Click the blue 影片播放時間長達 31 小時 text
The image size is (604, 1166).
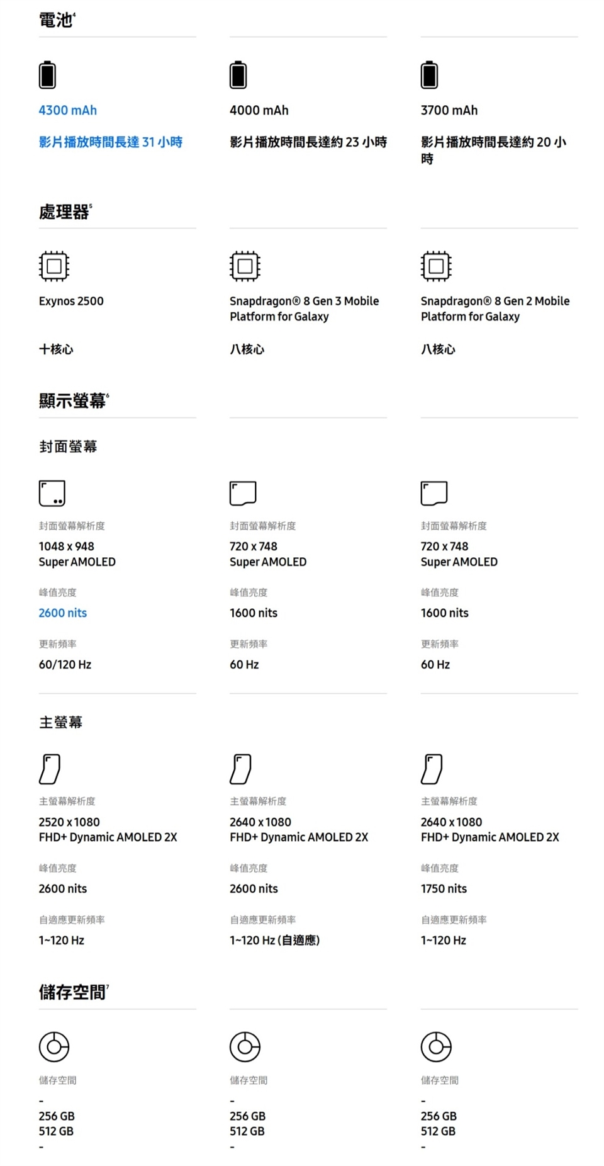pyautogui.click(x=111, y=142)
